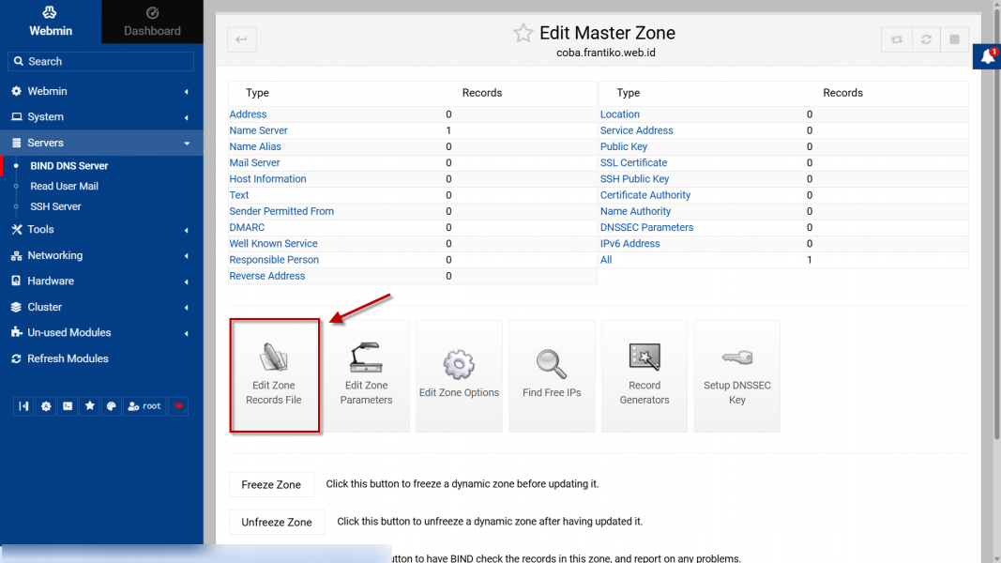Open Edit Zone Parameters icon
The height and width of the screenshot is (563, 1001).
(366, 375)
